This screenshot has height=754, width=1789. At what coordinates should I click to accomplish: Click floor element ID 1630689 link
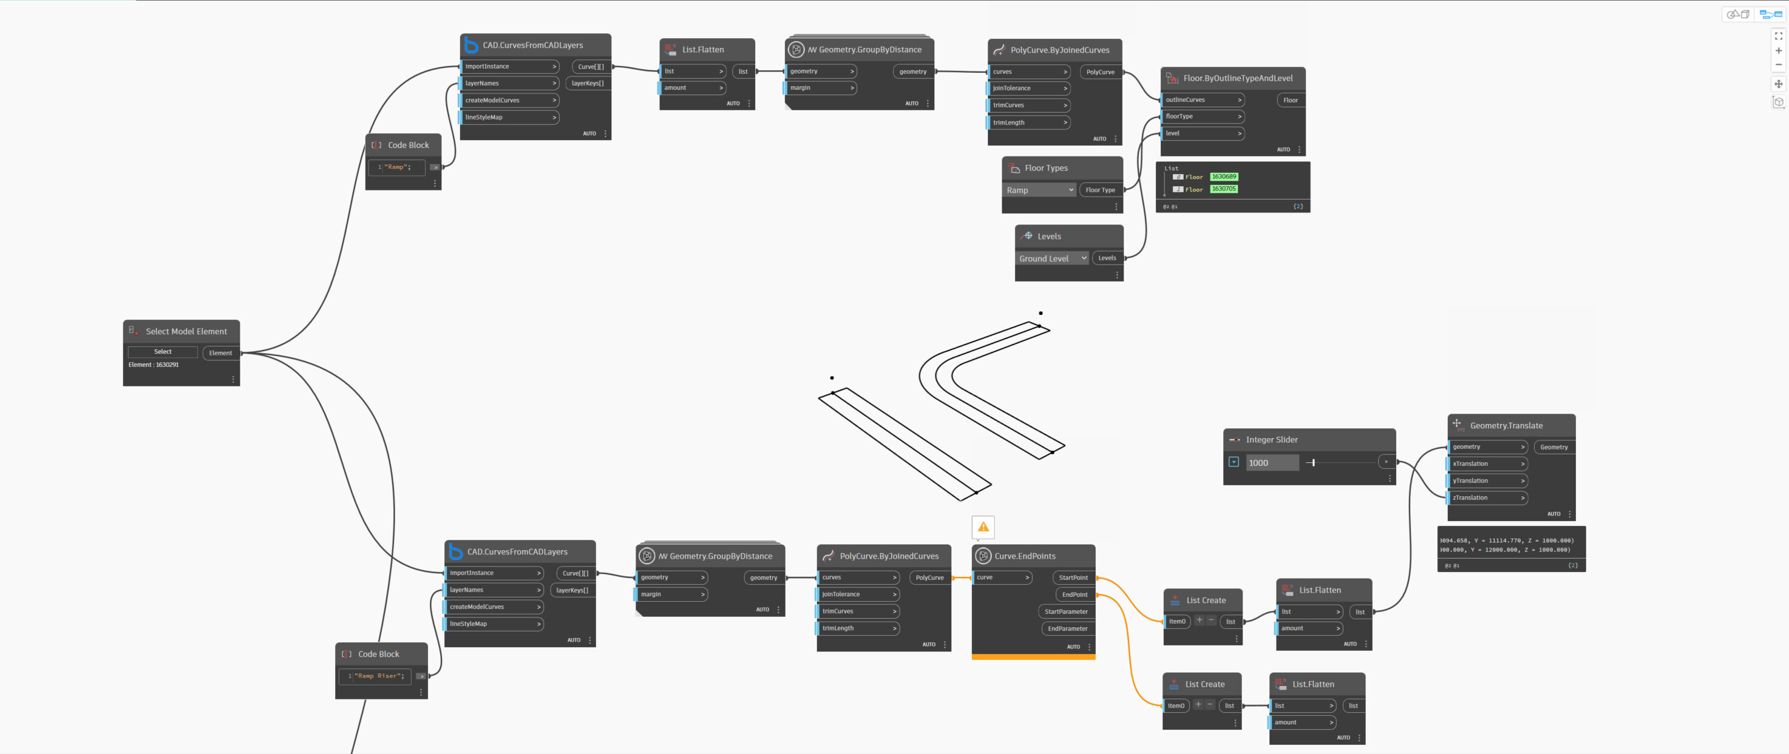(x=1223, y=177)
